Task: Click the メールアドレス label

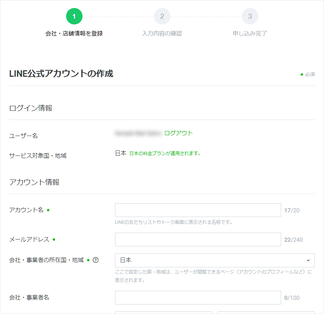Action: tap(29, 239)
